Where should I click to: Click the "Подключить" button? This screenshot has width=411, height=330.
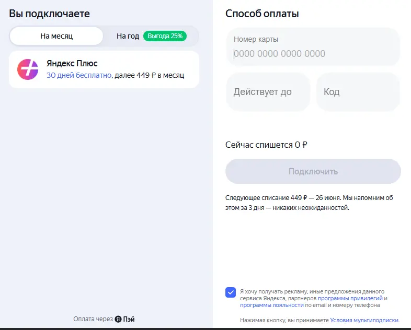pyautogui.click(x=313, y=171)
